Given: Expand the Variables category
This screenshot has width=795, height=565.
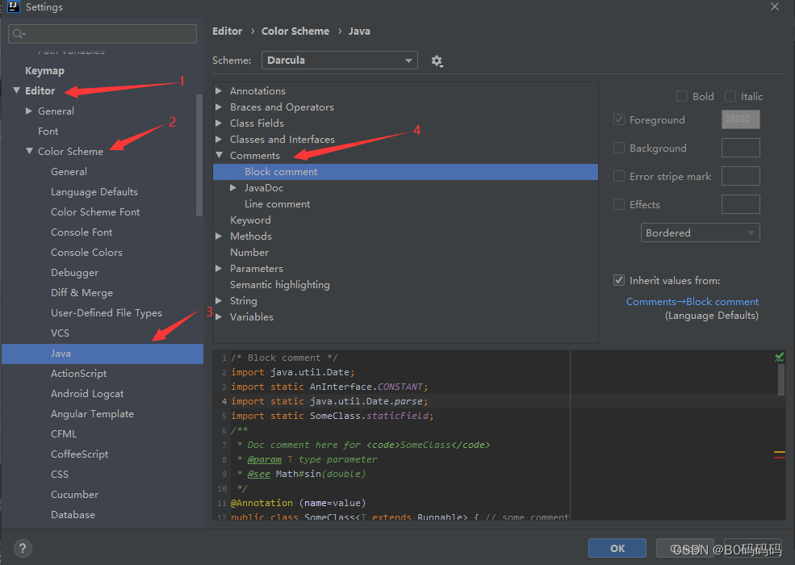Looking at the screenshot, I should point(219,316).
